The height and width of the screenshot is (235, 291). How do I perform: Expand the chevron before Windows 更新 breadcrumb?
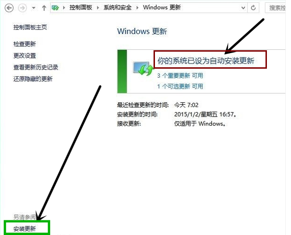coord(137,8)
